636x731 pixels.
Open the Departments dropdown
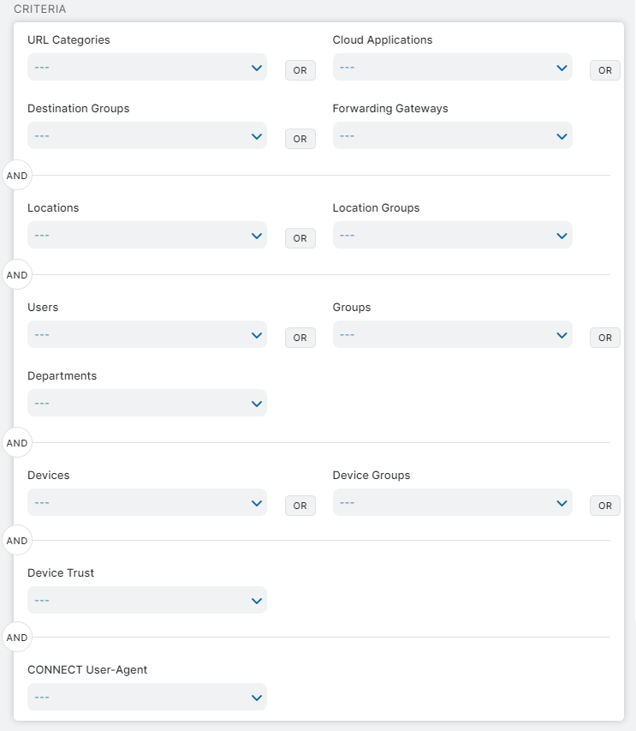146,403
